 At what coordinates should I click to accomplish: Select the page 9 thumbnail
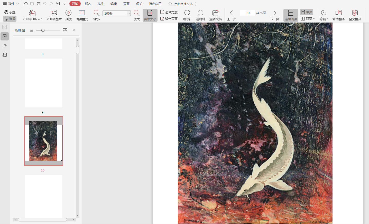[x=43, y=83]
